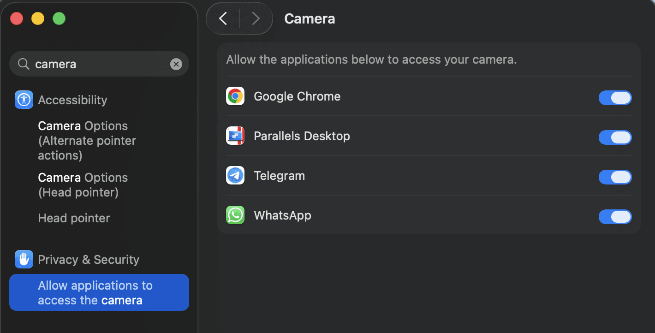Click the 'Telegram' app name
655x333 pixels.
tap(279, 176)
